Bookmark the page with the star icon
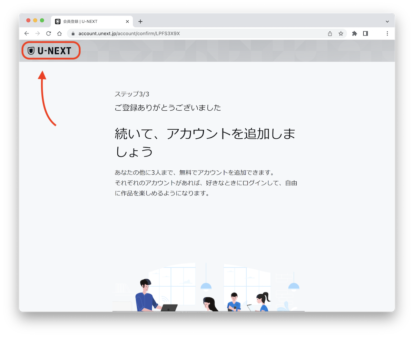The width and height of the screenshot is (414, 337). point(341,33)
